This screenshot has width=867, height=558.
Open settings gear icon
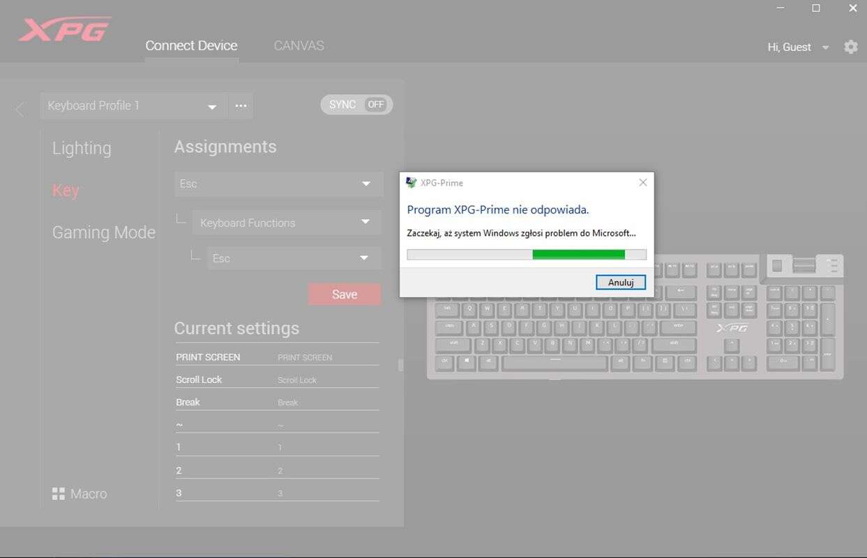pos(850,47)
